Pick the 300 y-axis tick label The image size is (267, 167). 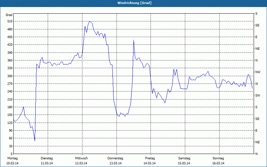coord(10,76)
